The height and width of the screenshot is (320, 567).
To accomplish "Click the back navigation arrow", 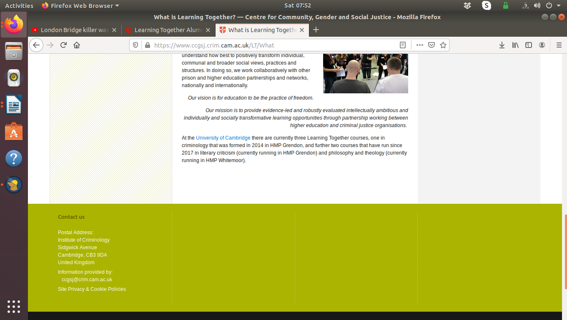I will point(37,45).
